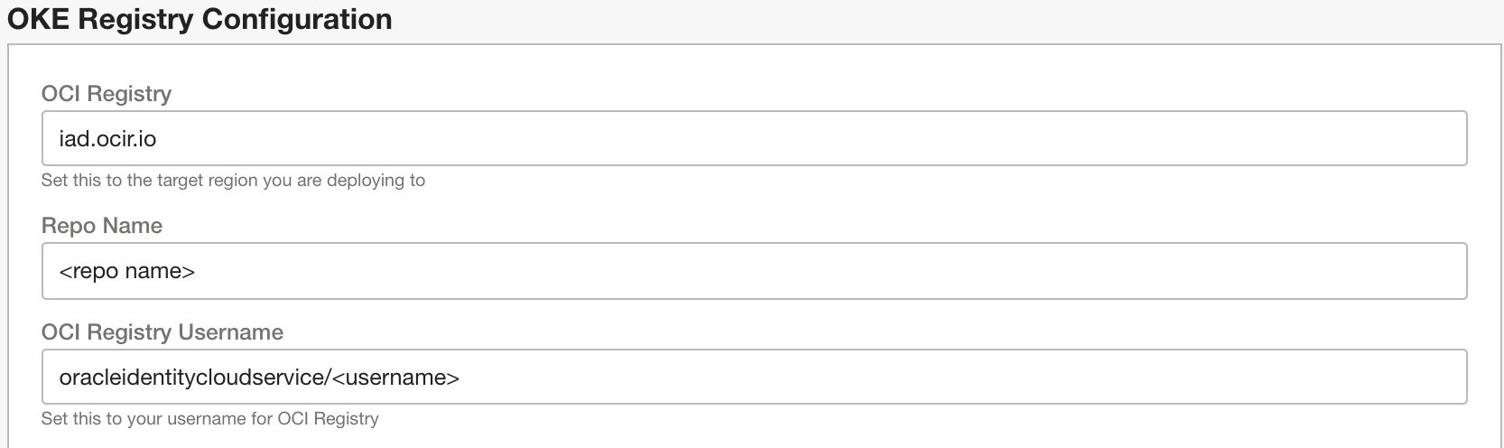The width and height of the screenshot is (1504, 448).
Task: Click the word 'Configuration' in the heading
Action: [x=292, y=19]
